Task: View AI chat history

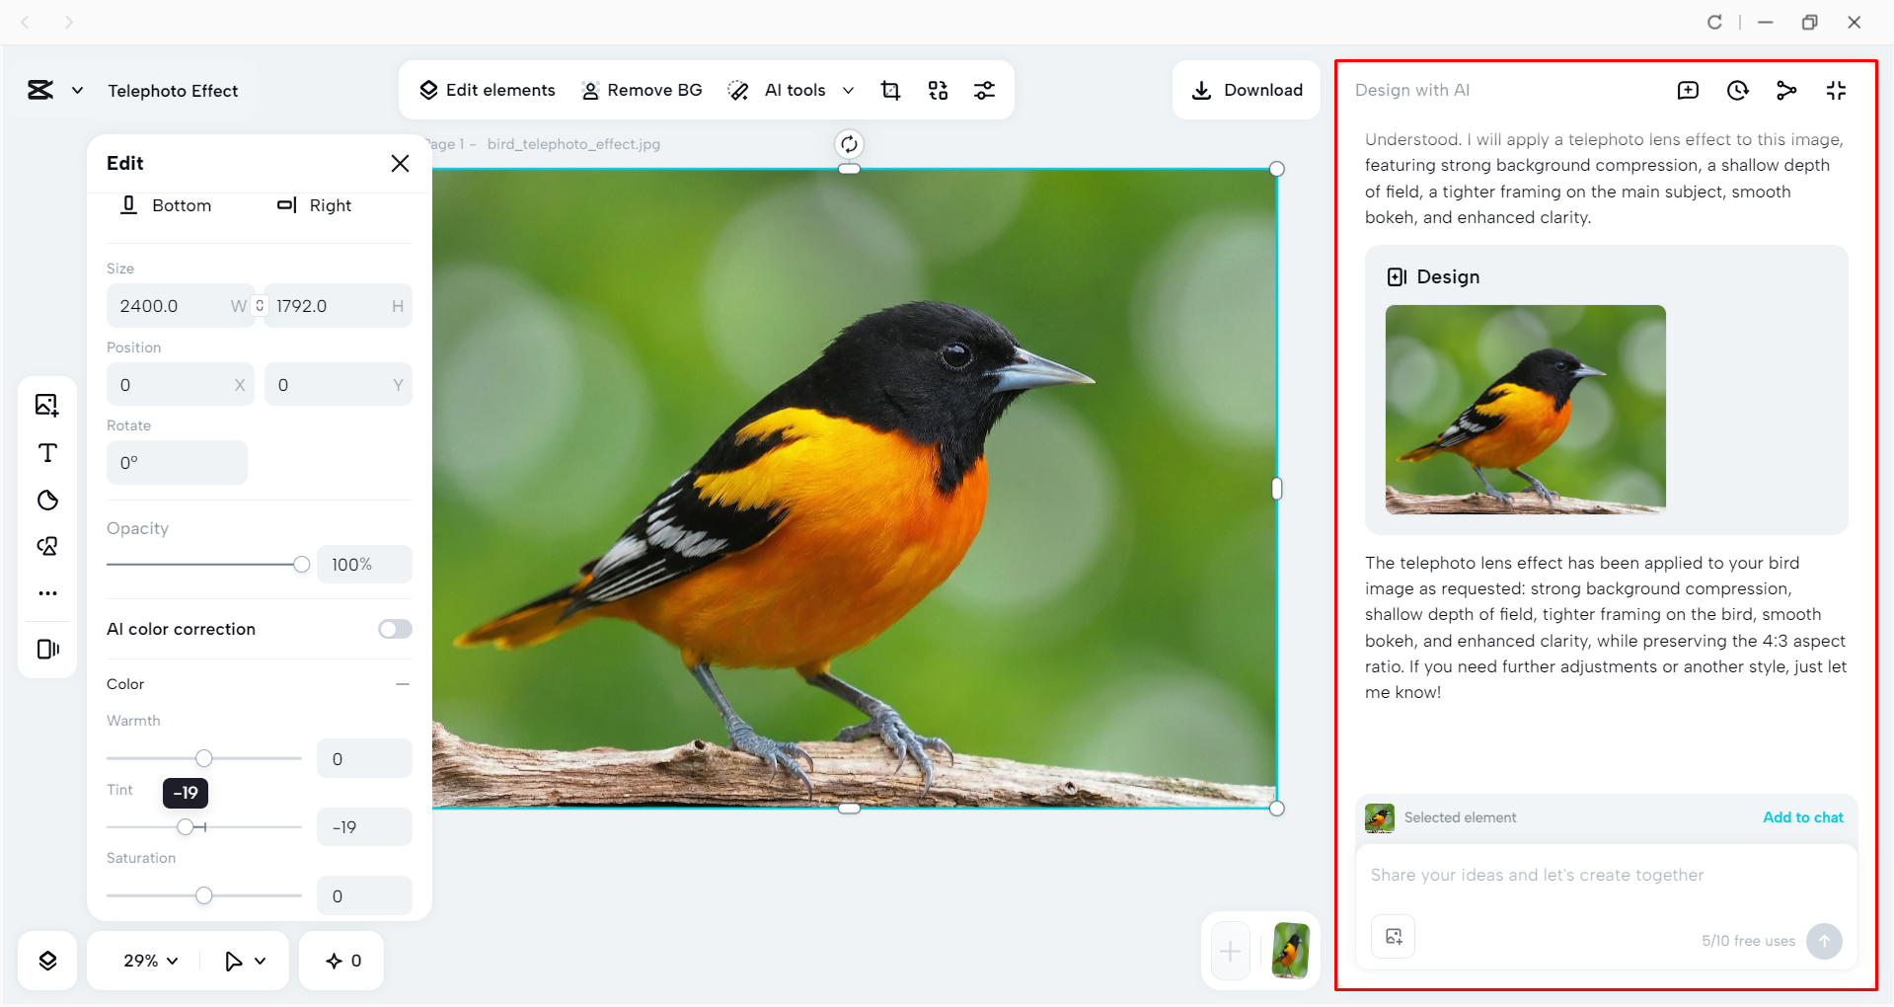Action: [x=1737, y=90]
